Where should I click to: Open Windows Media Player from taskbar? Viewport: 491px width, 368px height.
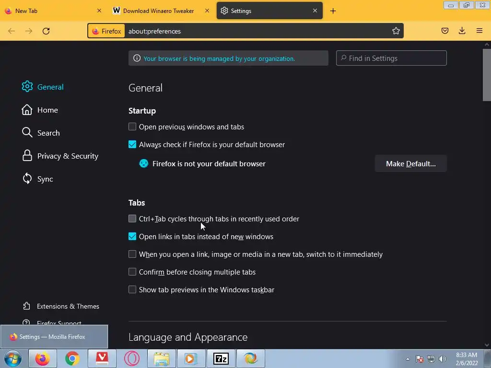[x=191, y=358]
